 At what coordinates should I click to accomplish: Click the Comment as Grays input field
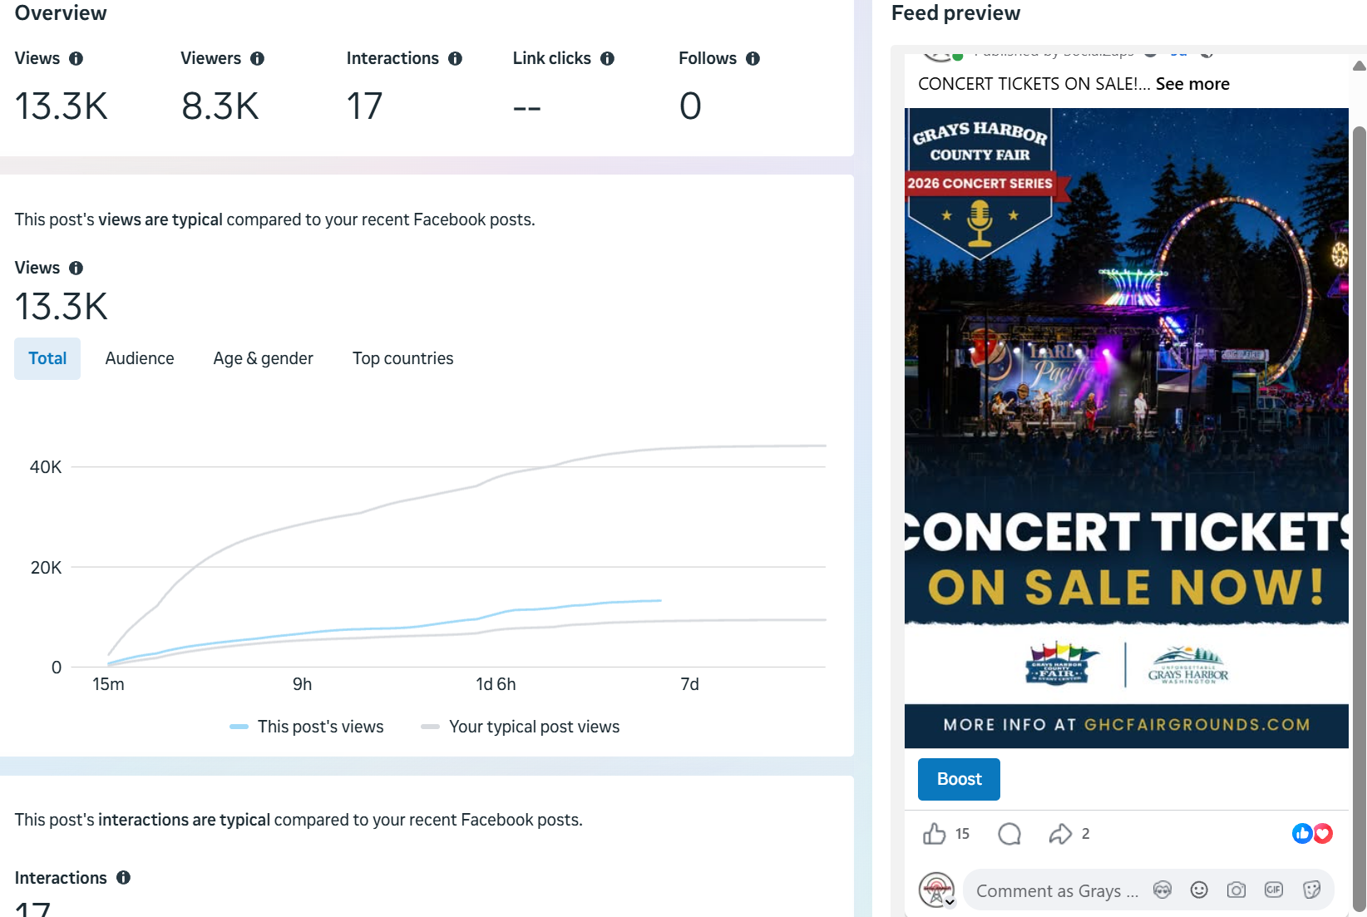pyautogui.click(x=1058, y=891)
